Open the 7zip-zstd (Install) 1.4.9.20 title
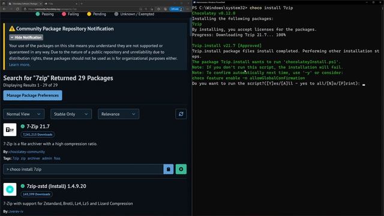This screenshot has height=216, width=384. pyautogui.click(x=56, y=186)
